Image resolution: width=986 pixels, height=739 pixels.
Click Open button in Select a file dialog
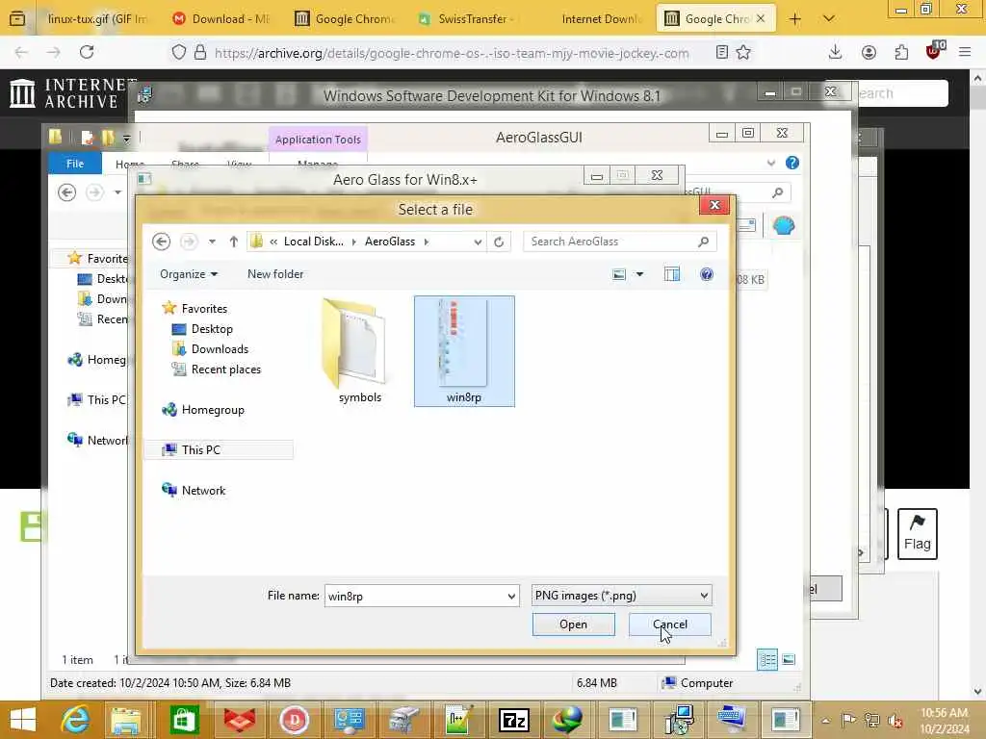[x=573, y=624]
